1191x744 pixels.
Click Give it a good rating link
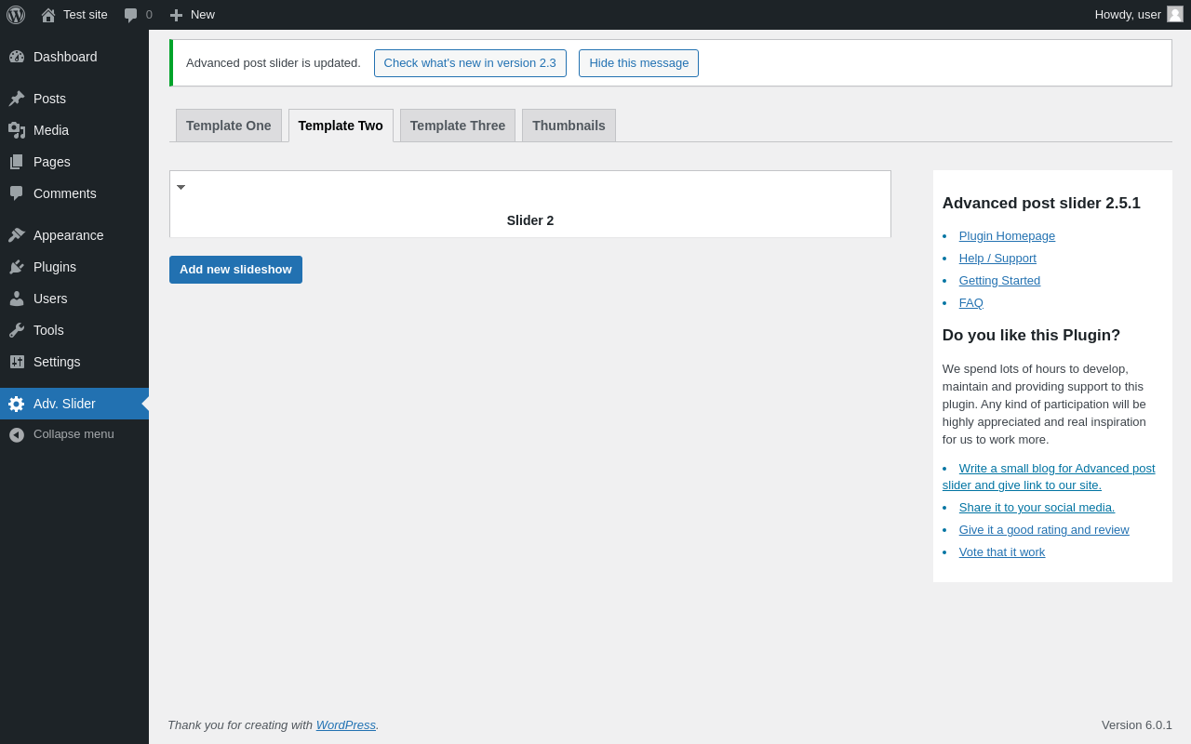coord(1044,530)
